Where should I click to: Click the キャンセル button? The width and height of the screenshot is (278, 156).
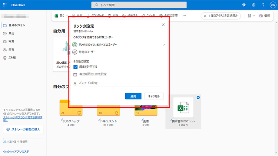point(153,96)
